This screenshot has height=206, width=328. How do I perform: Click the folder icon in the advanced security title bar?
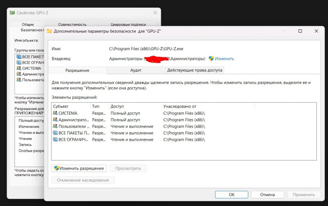49,31
